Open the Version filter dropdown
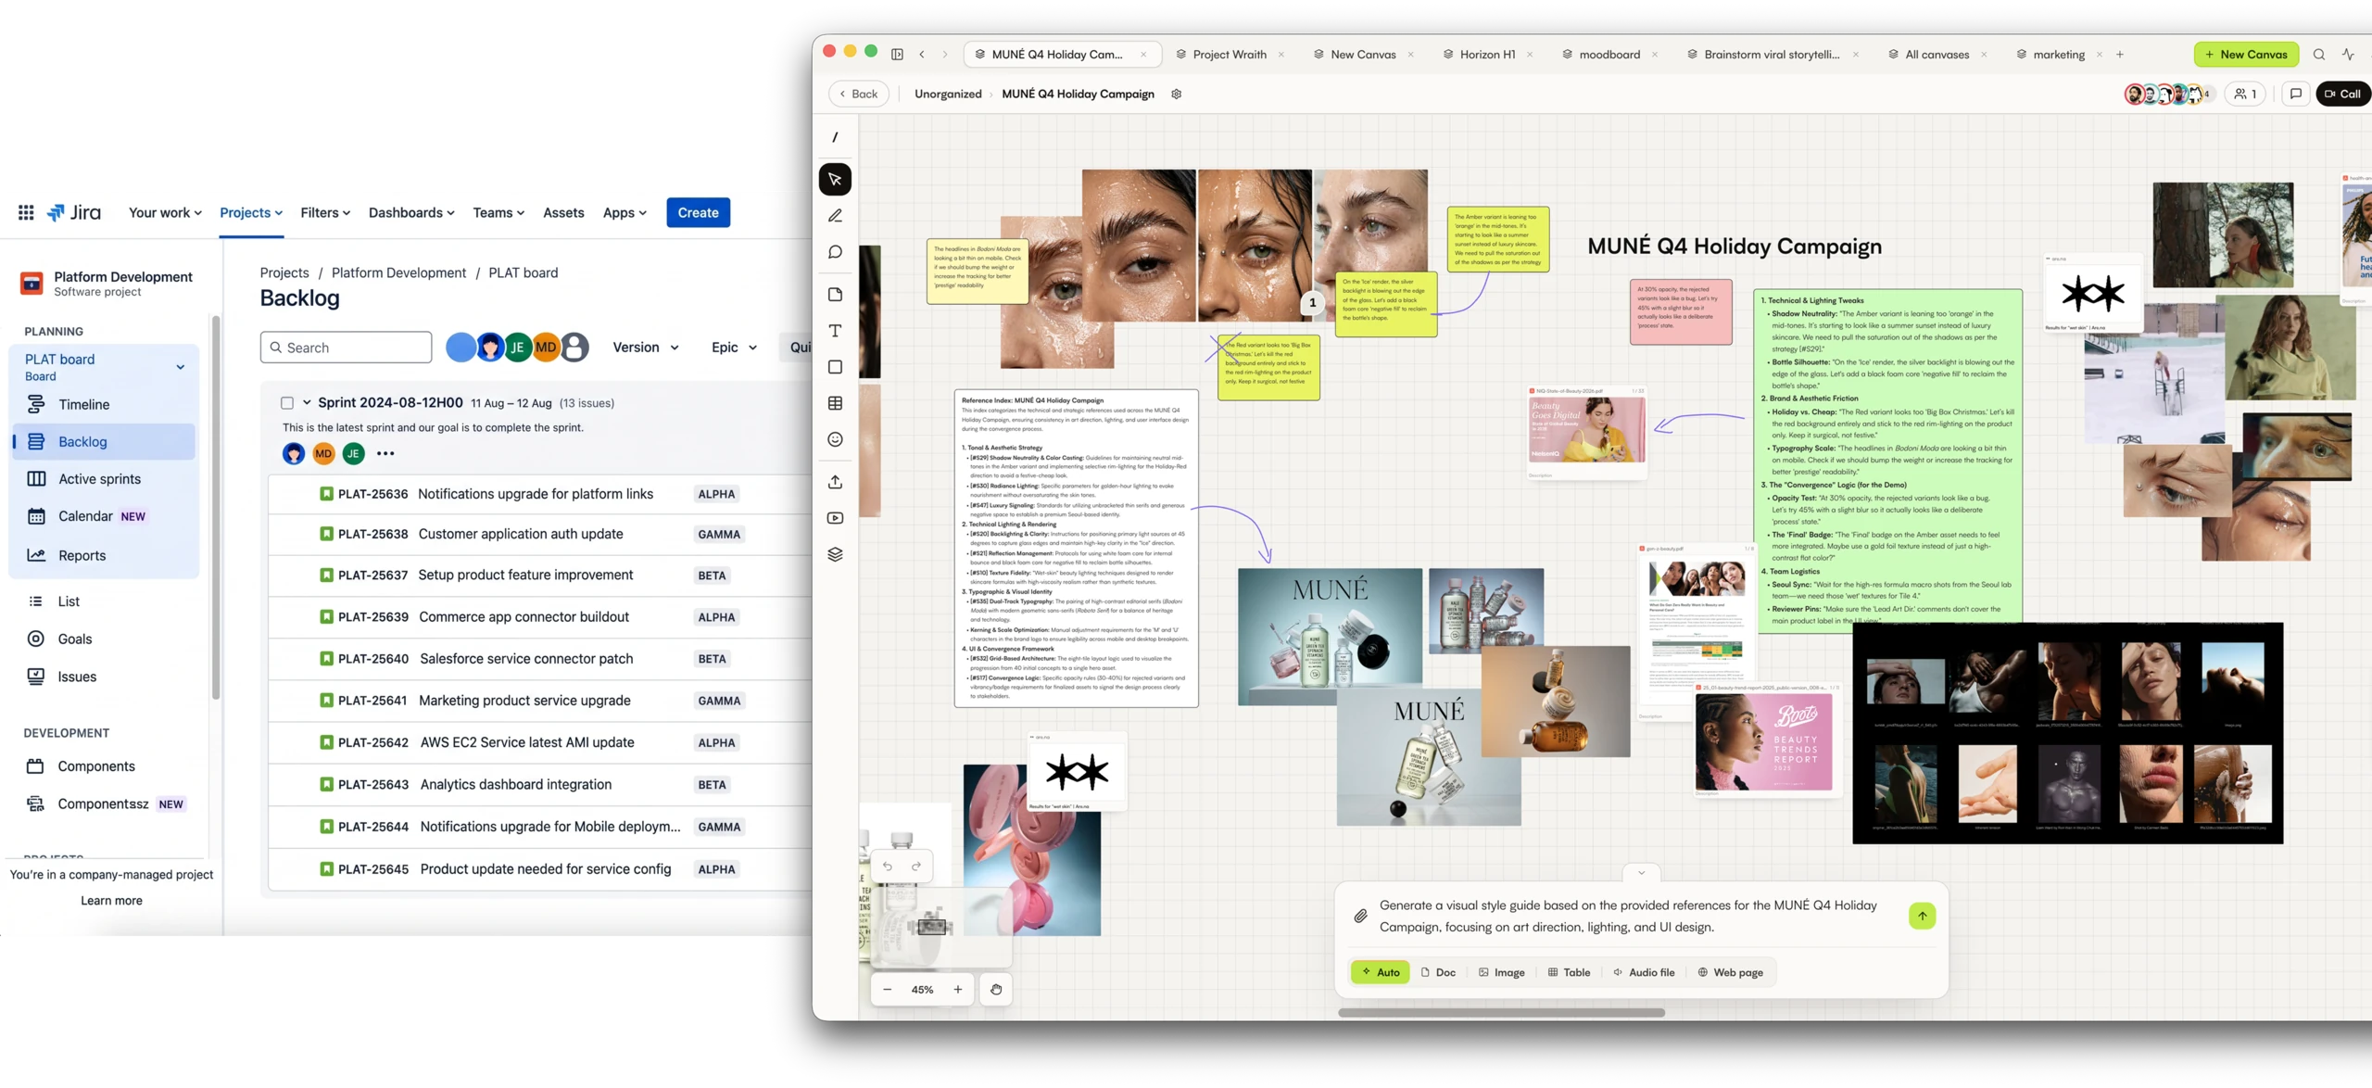Viewport: 2372px width, 1088px height. [x=646, y=348]
